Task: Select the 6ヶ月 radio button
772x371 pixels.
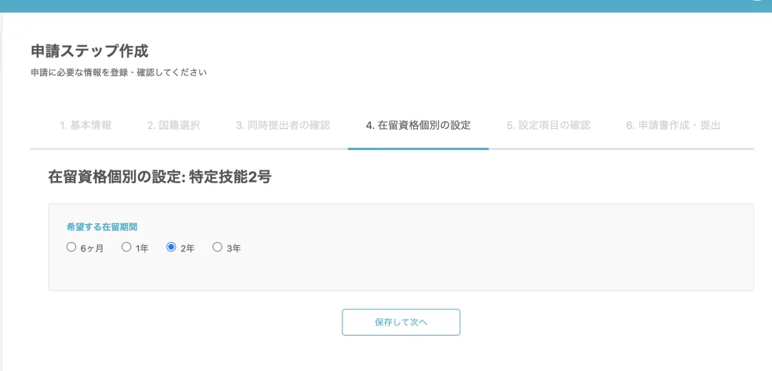Action: 72,247
